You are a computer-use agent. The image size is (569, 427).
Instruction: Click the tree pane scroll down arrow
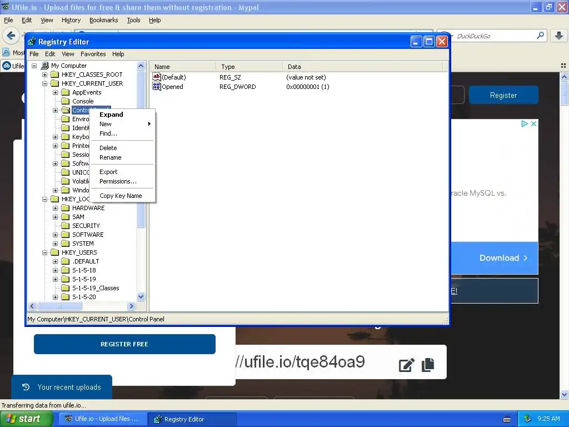[141, 297]
